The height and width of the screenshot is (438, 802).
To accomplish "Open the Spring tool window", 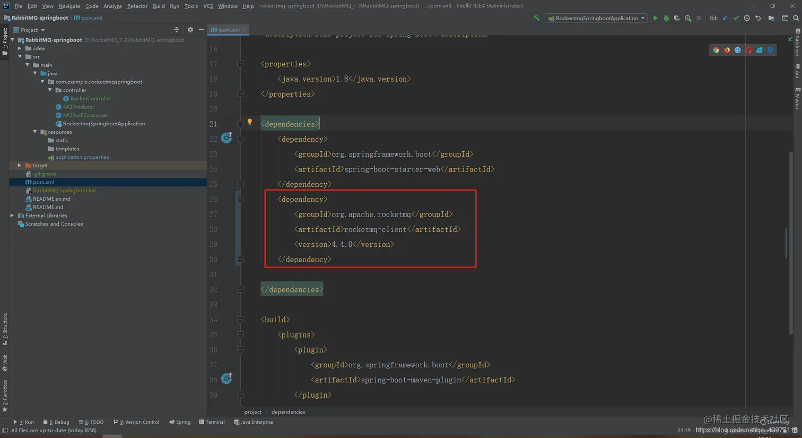I will click(x=180, y=422).
